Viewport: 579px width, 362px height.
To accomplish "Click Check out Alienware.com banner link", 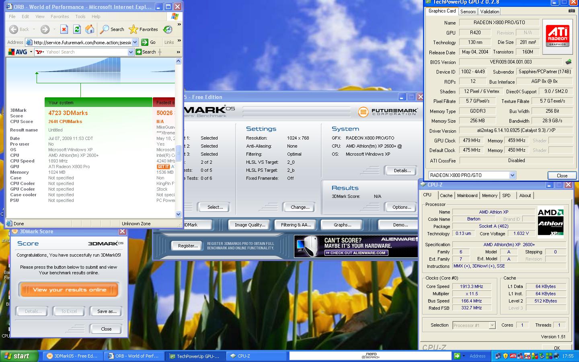I will 356,253.
